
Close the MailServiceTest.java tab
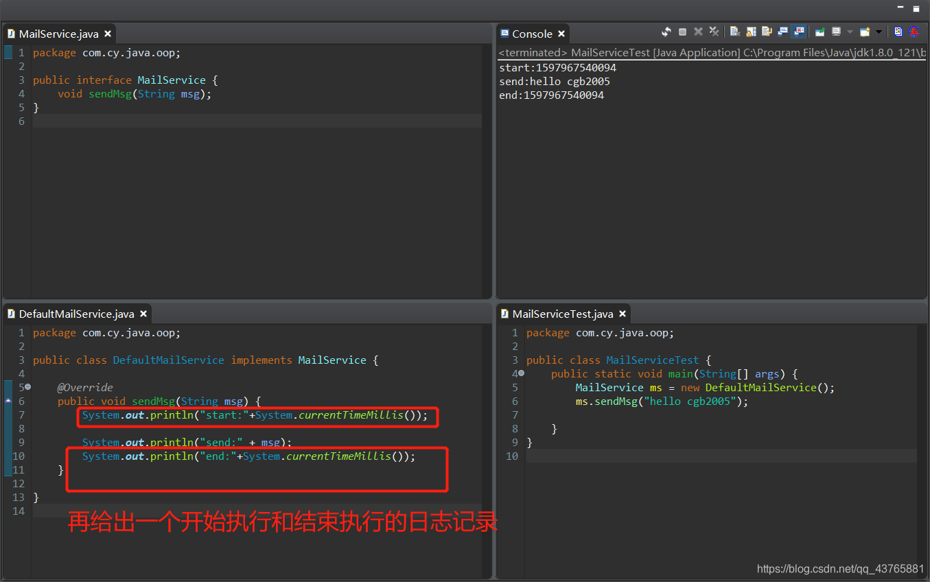pyautogui.click(x=623, y=314)
